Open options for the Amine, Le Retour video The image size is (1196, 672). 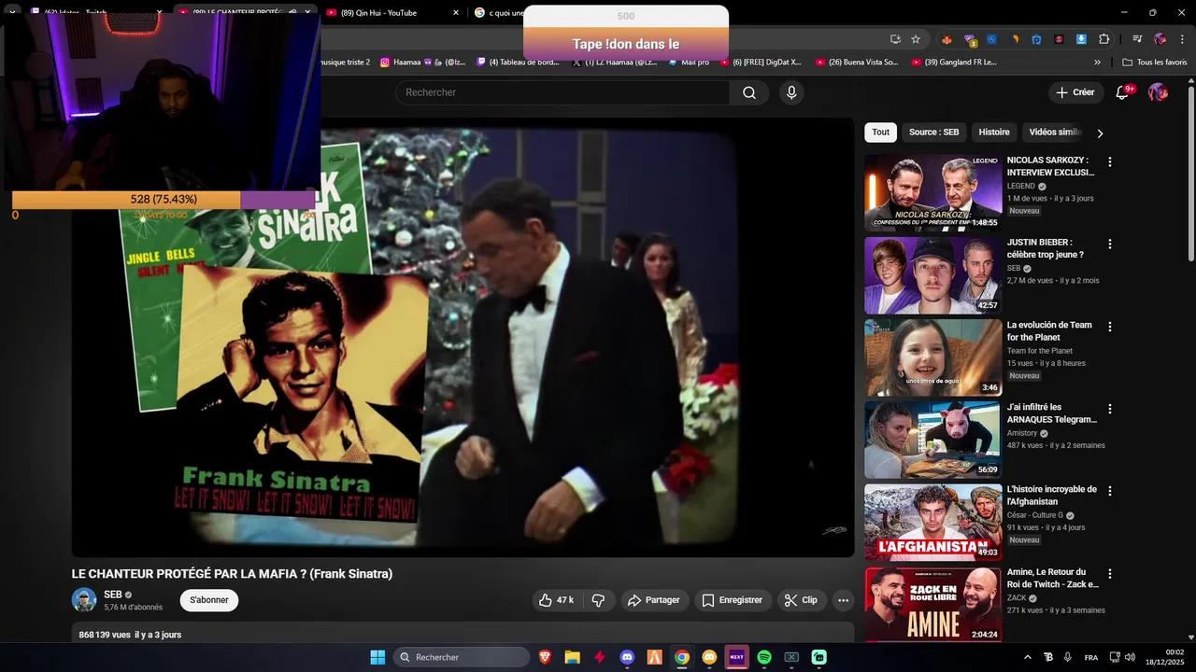coord(1110,573)
